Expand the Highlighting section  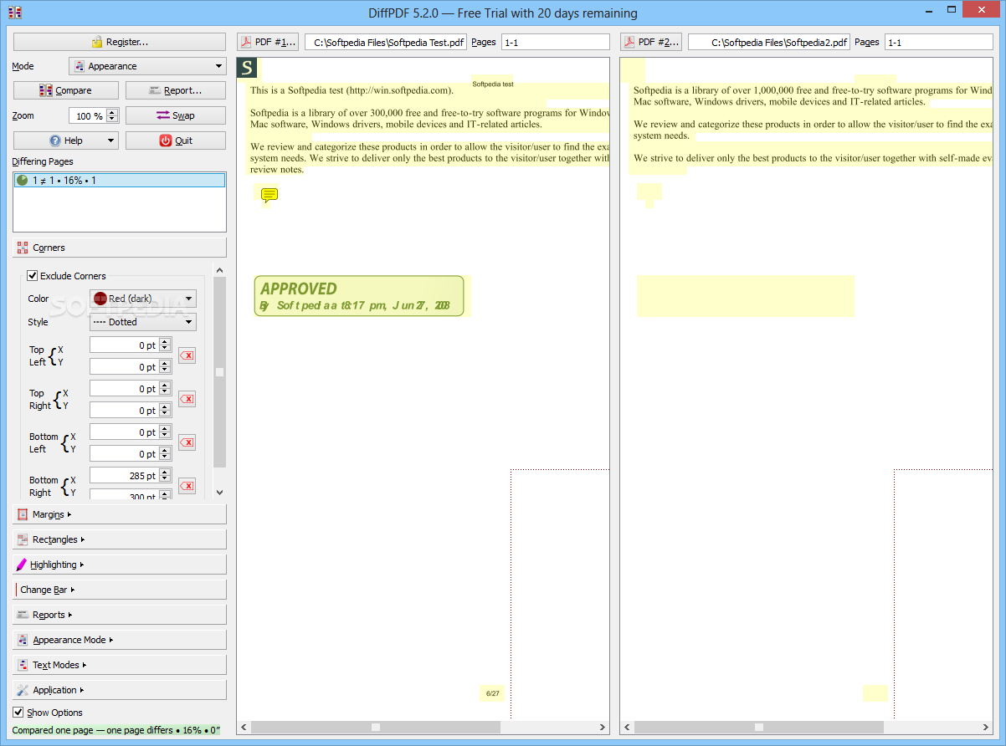[120, 565]
